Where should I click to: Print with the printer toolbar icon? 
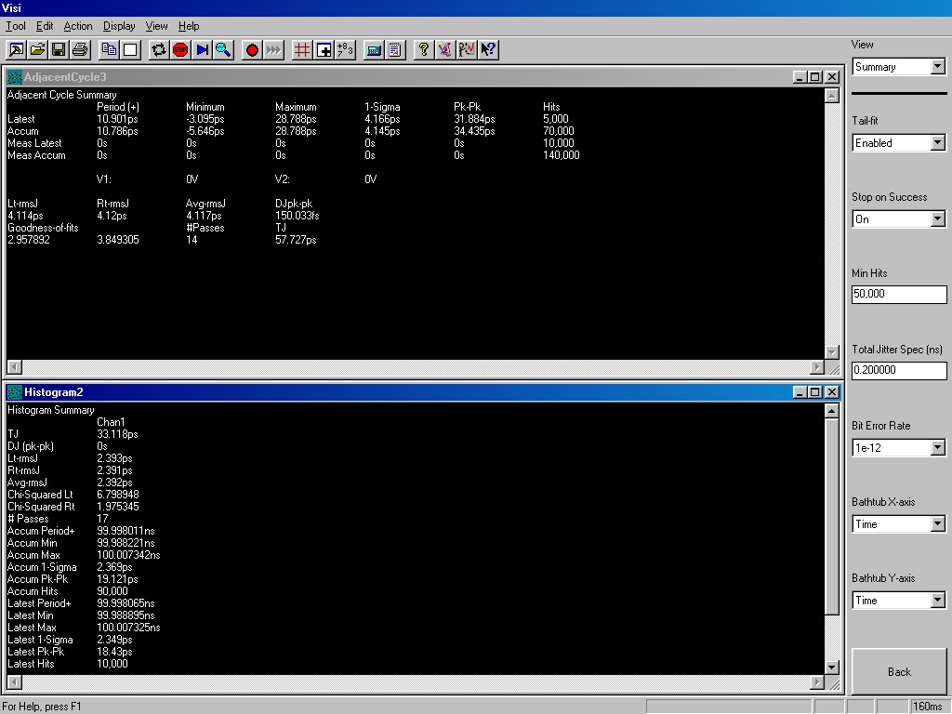[x=80, y=50]
